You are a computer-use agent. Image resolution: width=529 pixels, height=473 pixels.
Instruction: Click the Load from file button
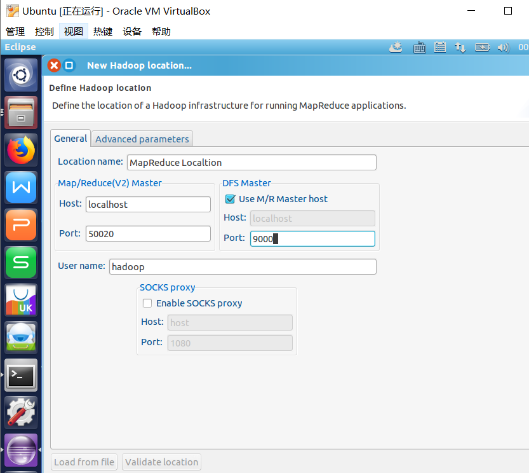click(x=84, y=462)
